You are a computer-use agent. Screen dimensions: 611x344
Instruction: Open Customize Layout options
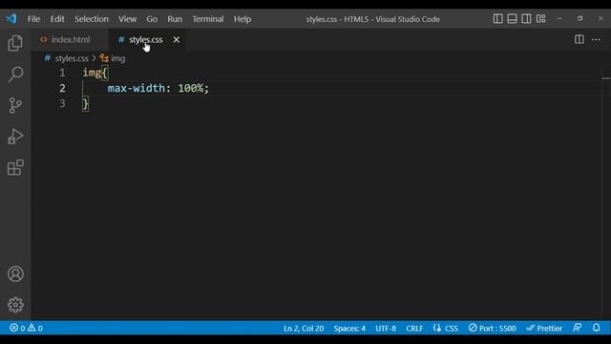[x=540, y=19]
